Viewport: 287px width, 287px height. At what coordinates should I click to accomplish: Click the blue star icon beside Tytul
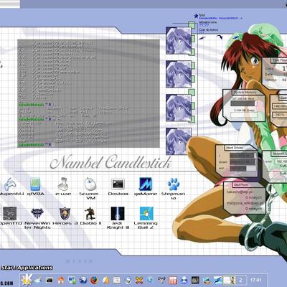click(x=196, y=16)
